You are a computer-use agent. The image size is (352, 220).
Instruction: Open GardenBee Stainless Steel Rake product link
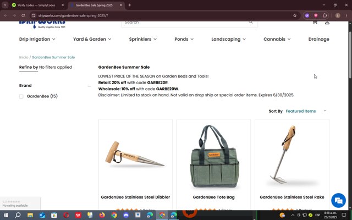coord(292,197)
